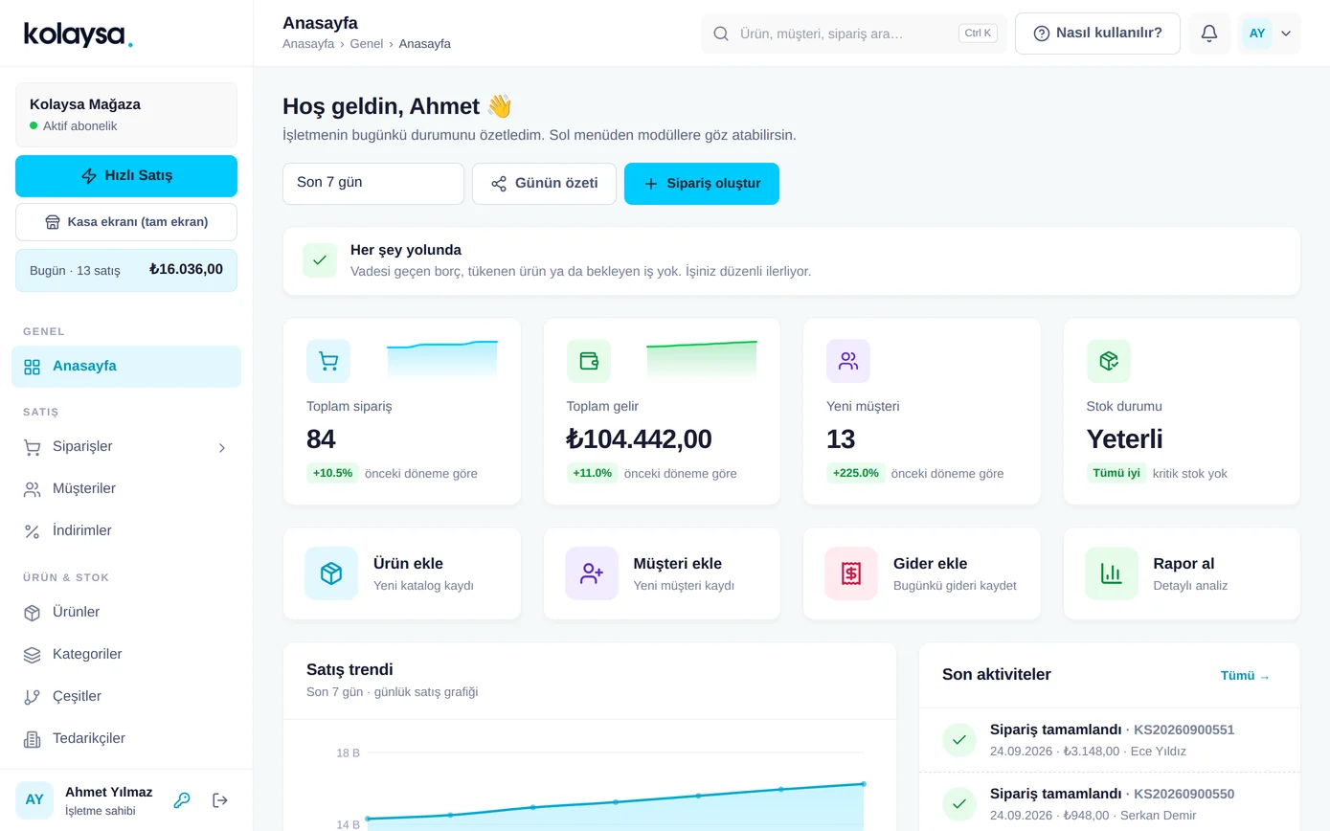The width and height of the screenshot is (1330, 831).
Task: Click the Hızlı Satış button
Action: 126,176
